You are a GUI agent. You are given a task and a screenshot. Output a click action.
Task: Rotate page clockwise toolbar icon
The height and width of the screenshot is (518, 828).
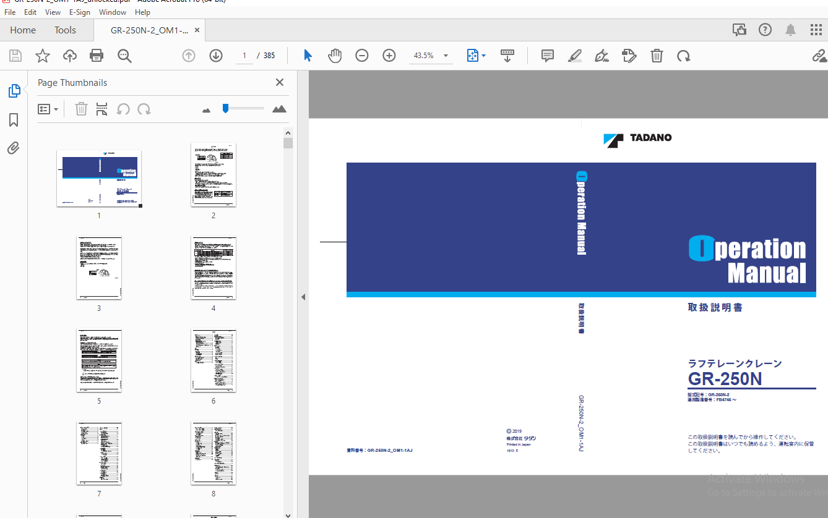pyautogui.click(x=684, y=56)
